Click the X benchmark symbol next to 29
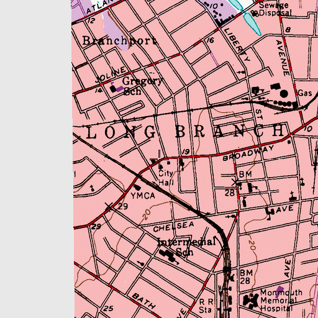 click(x=109, y=207)
